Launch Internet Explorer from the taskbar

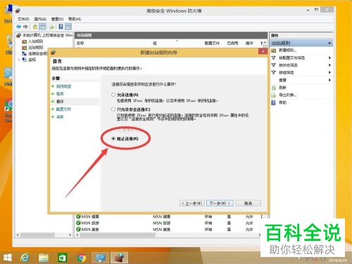[25, 258]
